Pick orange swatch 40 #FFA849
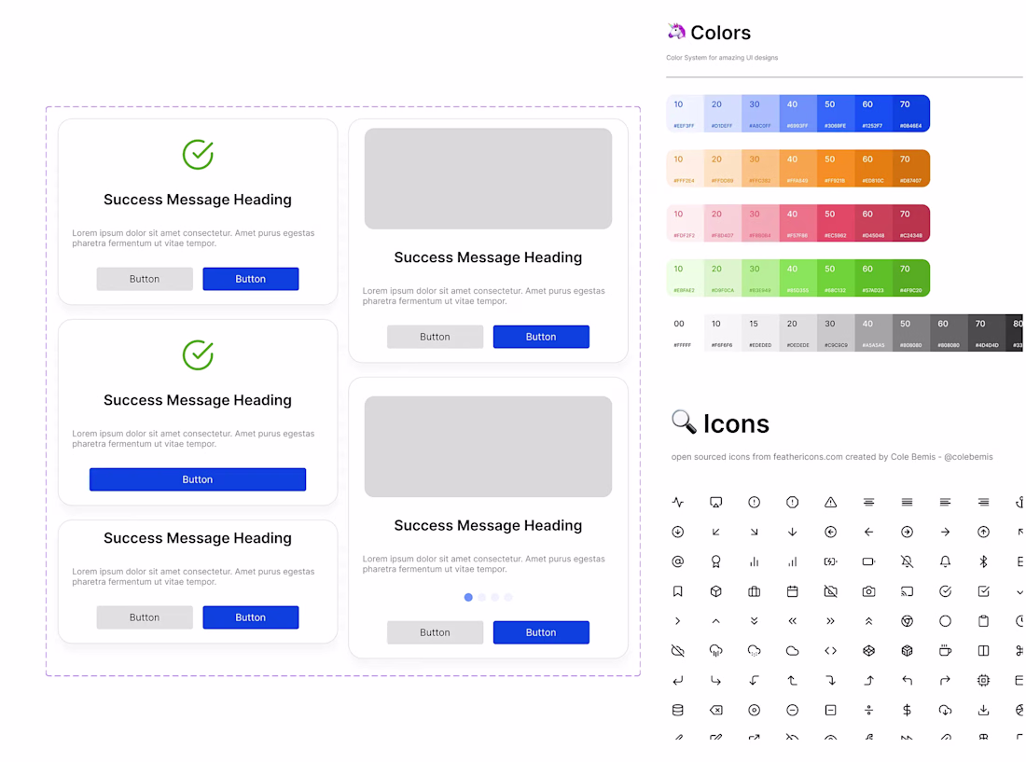This screenshot has height=762, width=1026. tap(797, 168)
